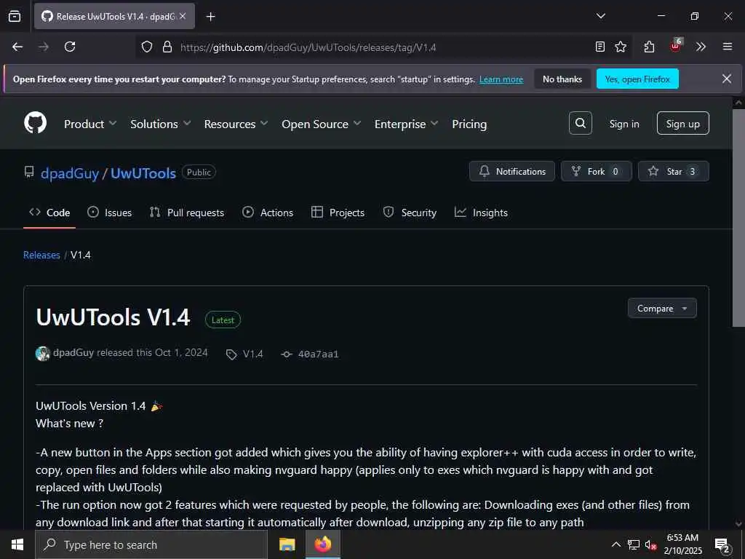This screenshot has width=745, height=559.
Task: Expand the Solutions menu
Action: pyautogui.click(x=161, y=124)
